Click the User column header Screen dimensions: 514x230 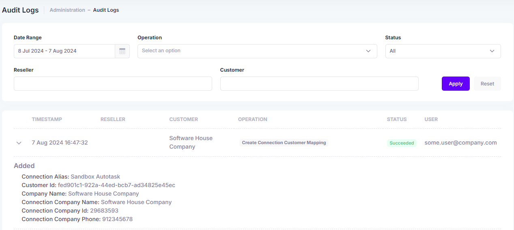[431, 119]
